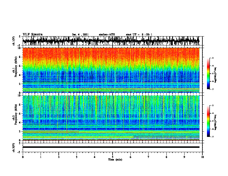Click the "8" kHz tick on ch.1 frequency axis
Screen dimensions: 228x176
coord(20,57)
